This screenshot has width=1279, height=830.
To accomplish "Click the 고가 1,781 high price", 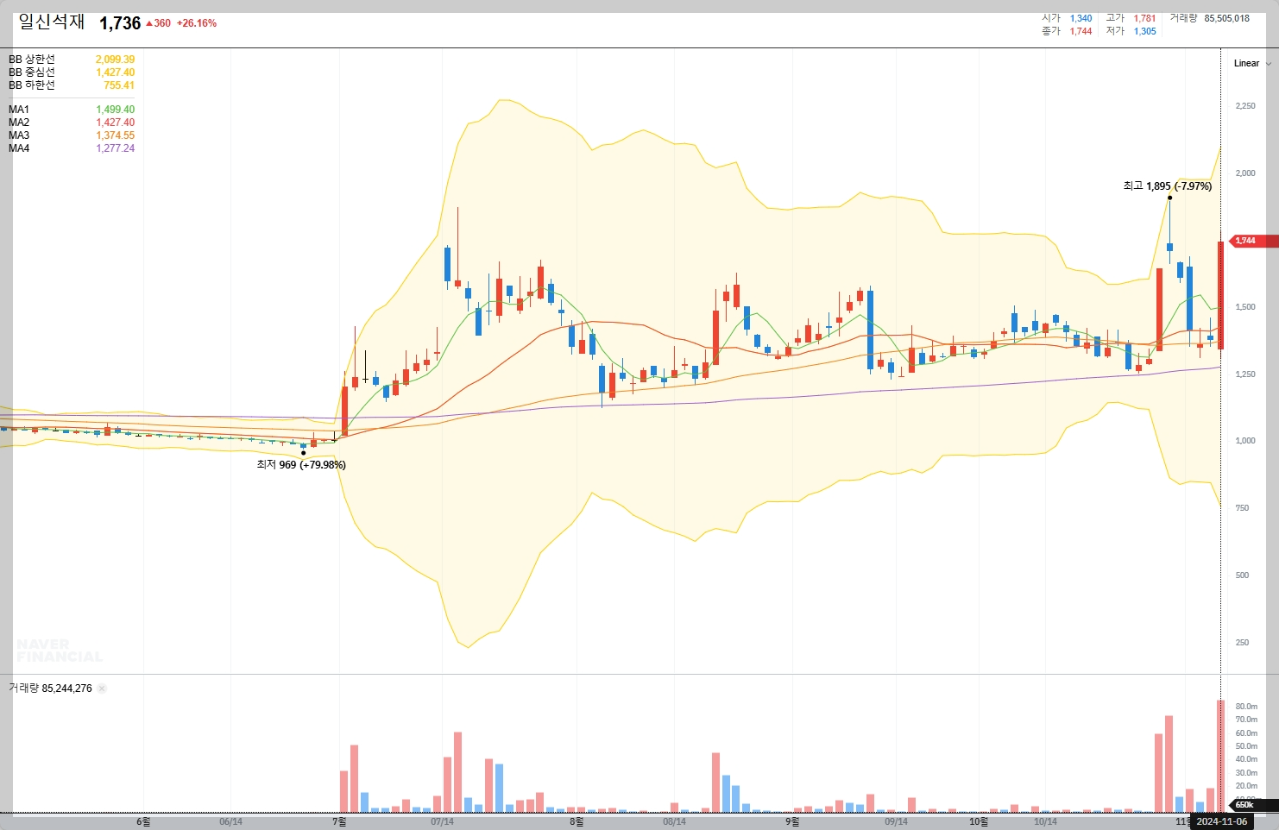I will [1131, 18].
